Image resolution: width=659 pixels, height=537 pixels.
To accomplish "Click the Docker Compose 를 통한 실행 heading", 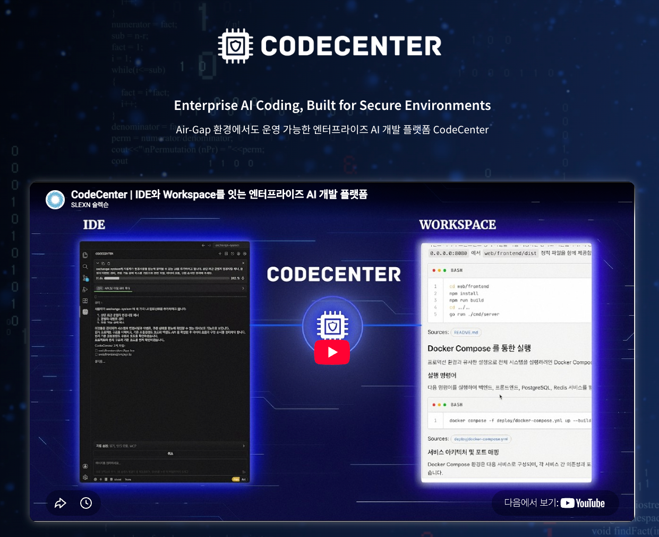I will [479, 348].
